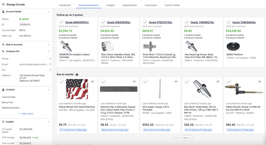Click the Machine Key product image
The image size is (266, 145).
(119, 89)
